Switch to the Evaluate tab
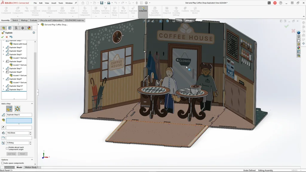 33,20
